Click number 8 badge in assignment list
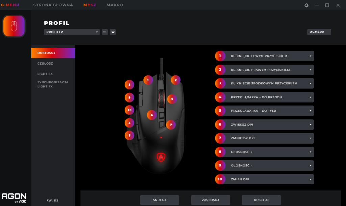Viewport: 346px width, 206px height. tap(220, 152)
